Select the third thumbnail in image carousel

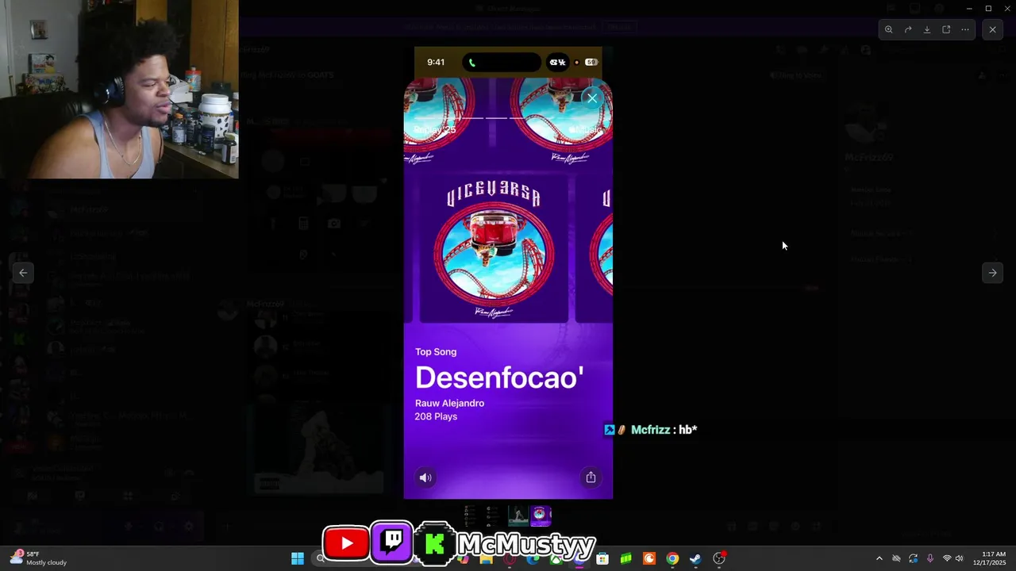pyautogui.click(x=518, y=515)
